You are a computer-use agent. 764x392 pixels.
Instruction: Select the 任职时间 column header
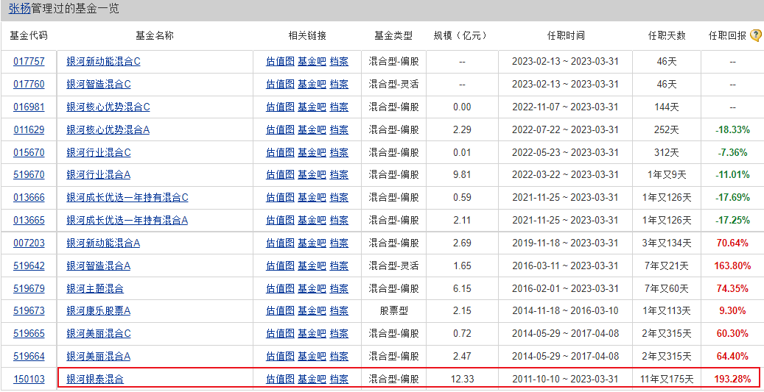pyautogui.click(x=565, y=35)
